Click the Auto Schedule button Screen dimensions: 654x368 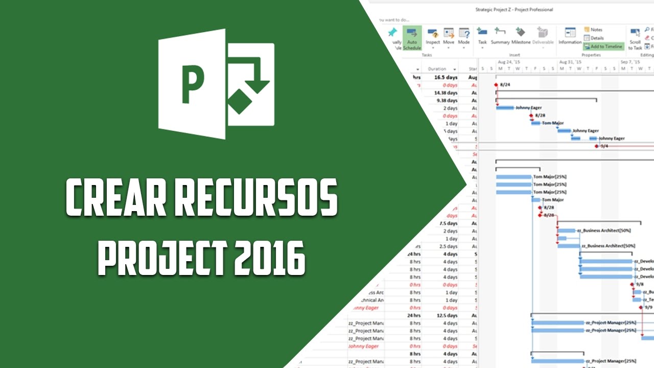point(412,38)
